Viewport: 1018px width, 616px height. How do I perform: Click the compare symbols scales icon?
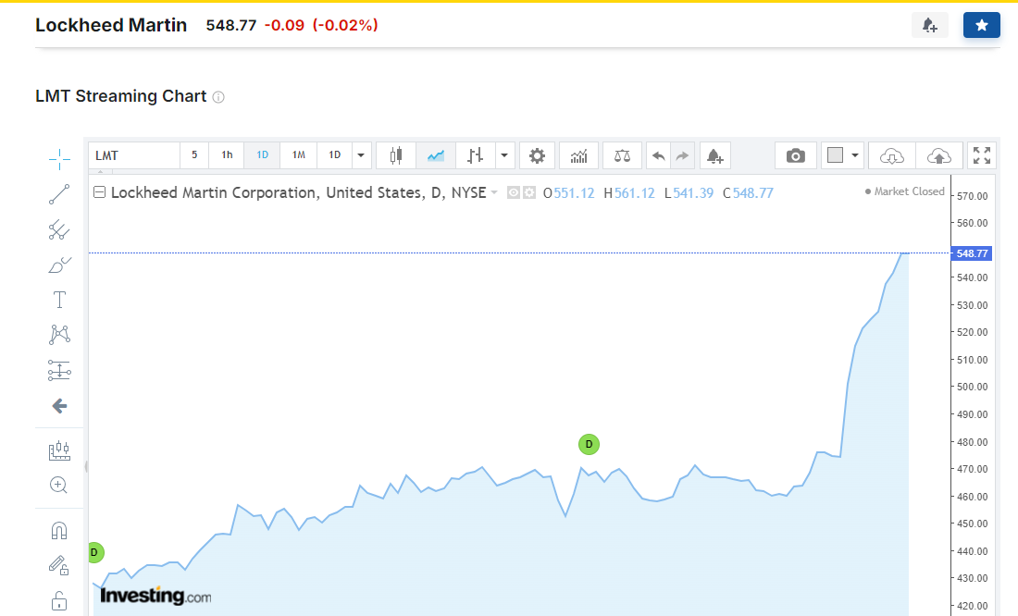click(x=622, y=155)
